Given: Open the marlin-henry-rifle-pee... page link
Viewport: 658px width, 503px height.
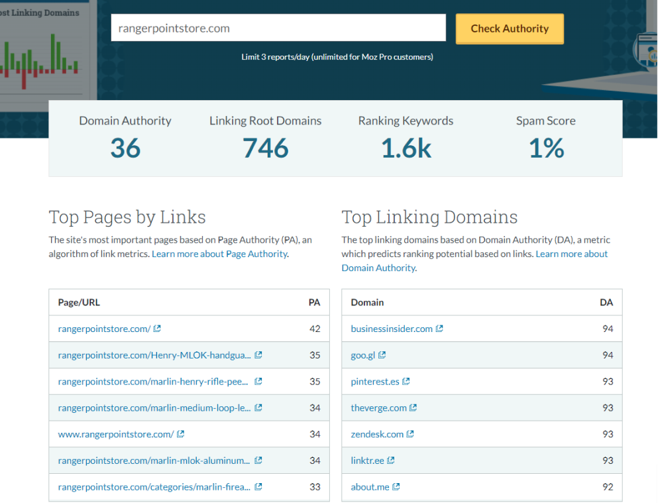Looking at the screenshot, I should 153,381.
